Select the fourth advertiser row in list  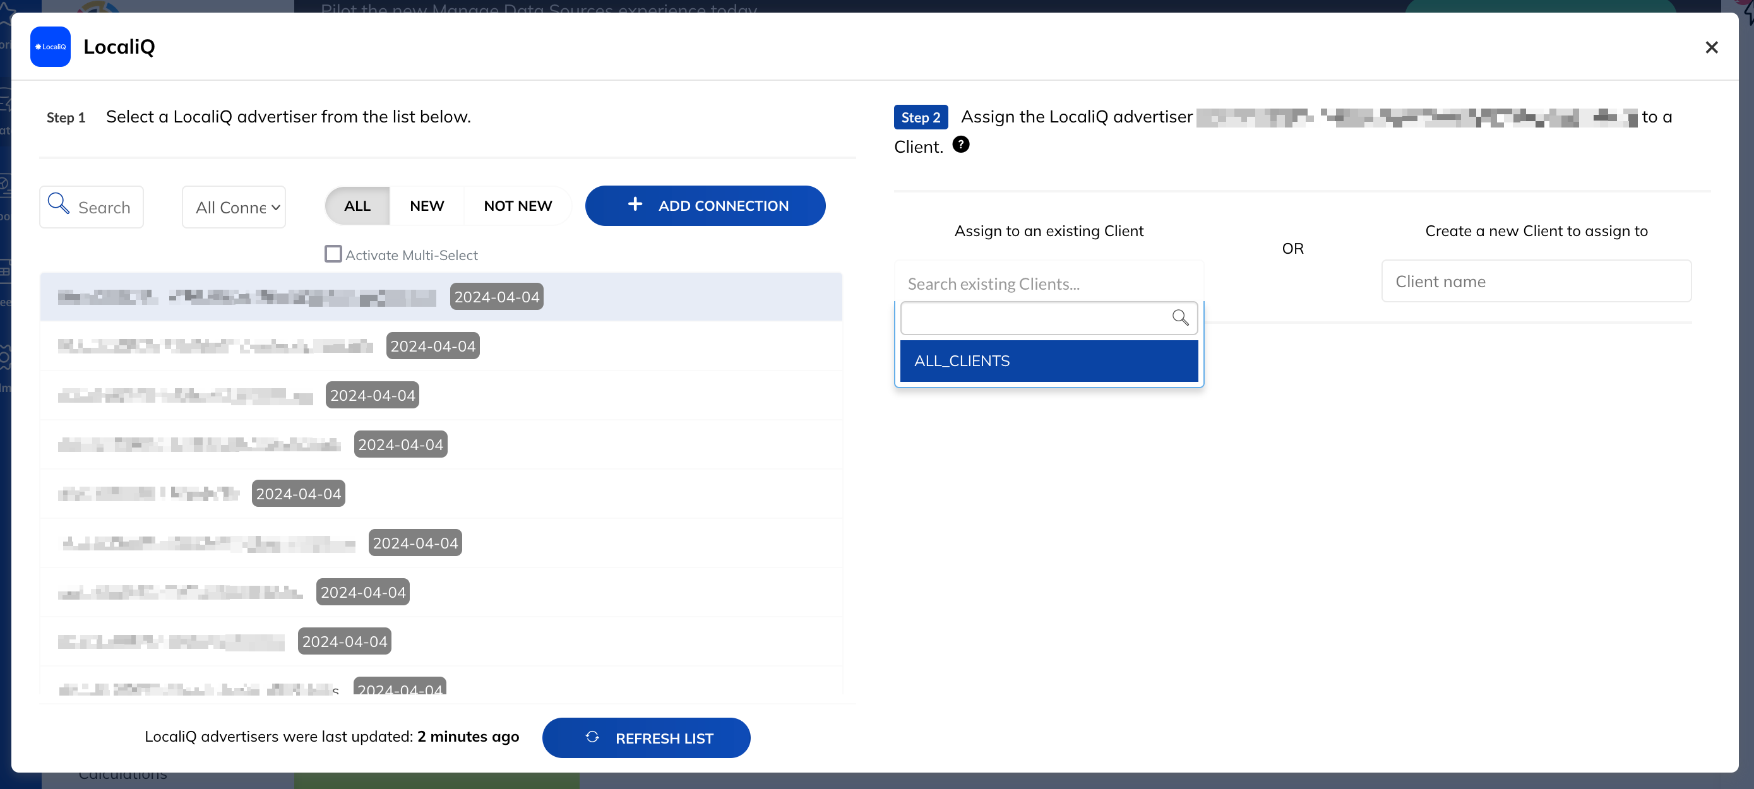[441, 444]
